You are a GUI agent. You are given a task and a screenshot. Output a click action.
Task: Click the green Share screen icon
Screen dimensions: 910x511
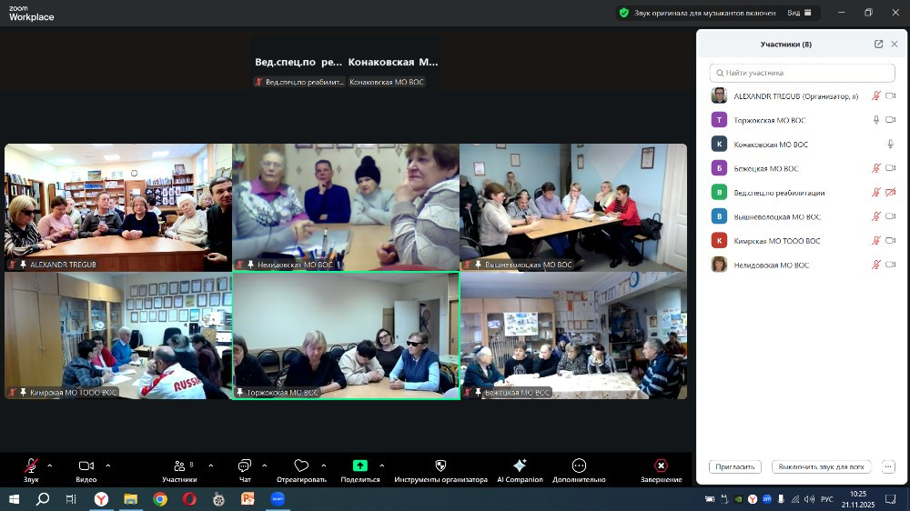(x=359, y=466)
